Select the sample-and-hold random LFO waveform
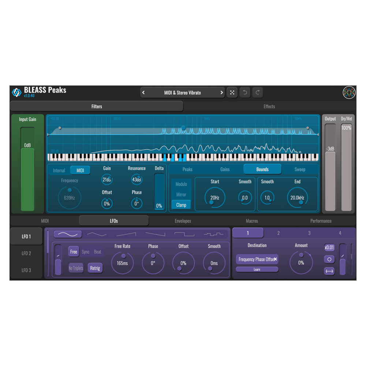 click(x=214, y=234)
